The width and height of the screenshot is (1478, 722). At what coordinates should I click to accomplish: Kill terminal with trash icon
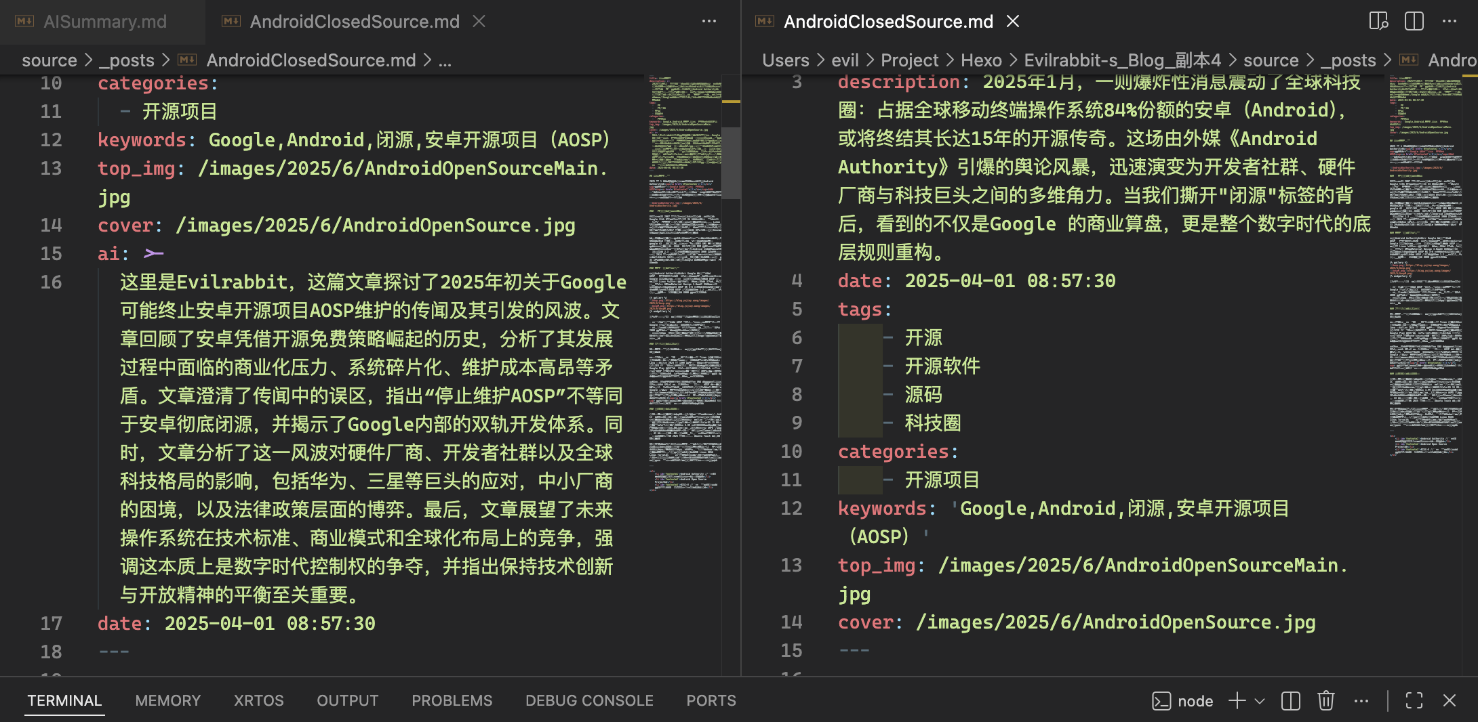pyautogui.click(x=1326, y=701)
